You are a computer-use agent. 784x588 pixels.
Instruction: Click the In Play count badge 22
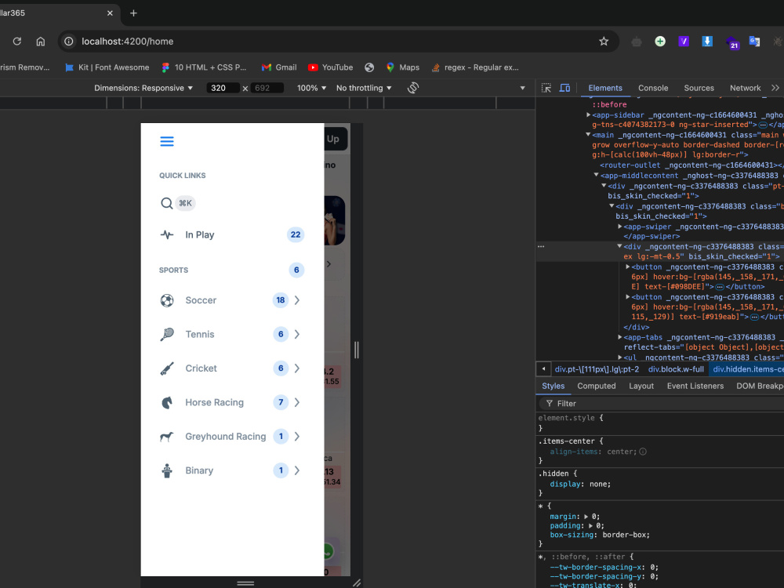296,234
